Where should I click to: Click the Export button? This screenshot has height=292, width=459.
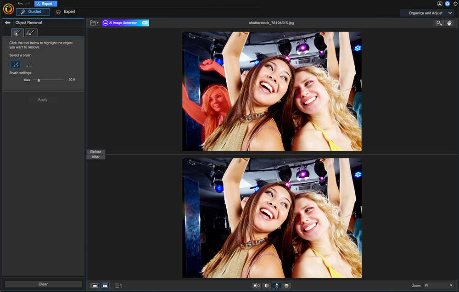coord(45,3)
